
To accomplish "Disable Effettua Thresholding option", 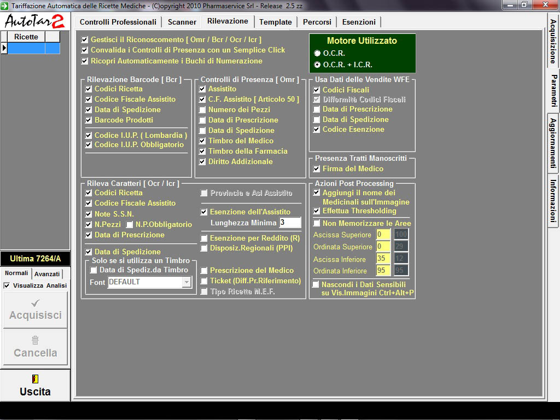I will (317, 211).
